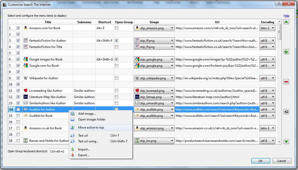Click the Move active to top icon
The height and width of the screenshot is (170, 298).
click(72, 127)
